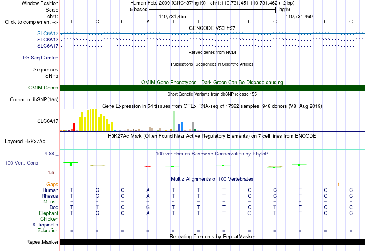Click the G base in the Dog row
Screen dimensions: 365x251
[x=148, y=207]
